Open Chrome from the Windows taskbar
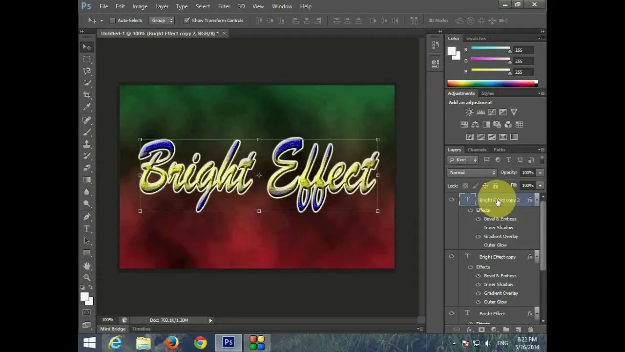The image size is (625, 352). 200,343
